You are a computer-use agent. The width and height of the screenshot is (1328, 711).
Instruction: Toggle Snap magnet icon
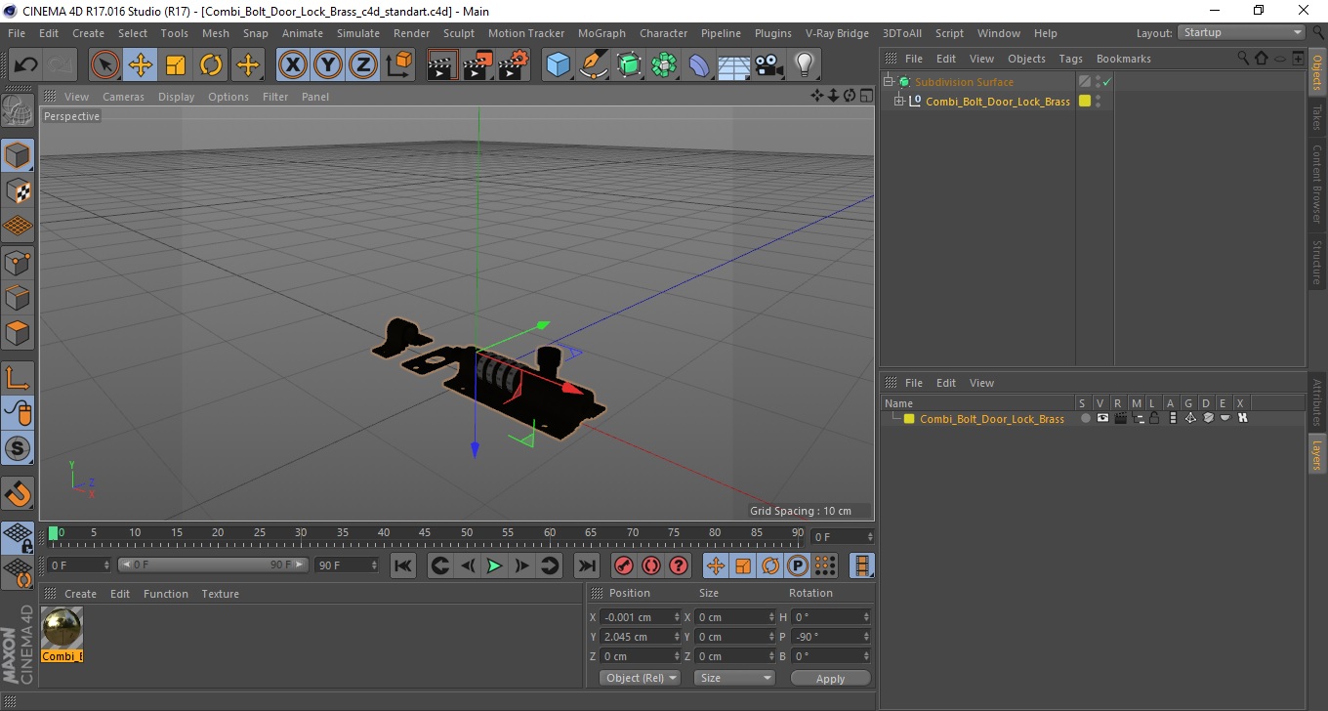[18, 493]
